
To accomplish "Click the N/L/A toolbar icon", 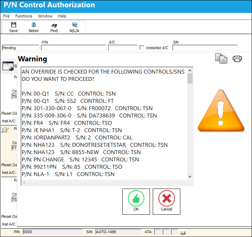I will pyautogui.click(x=74, y=25).
